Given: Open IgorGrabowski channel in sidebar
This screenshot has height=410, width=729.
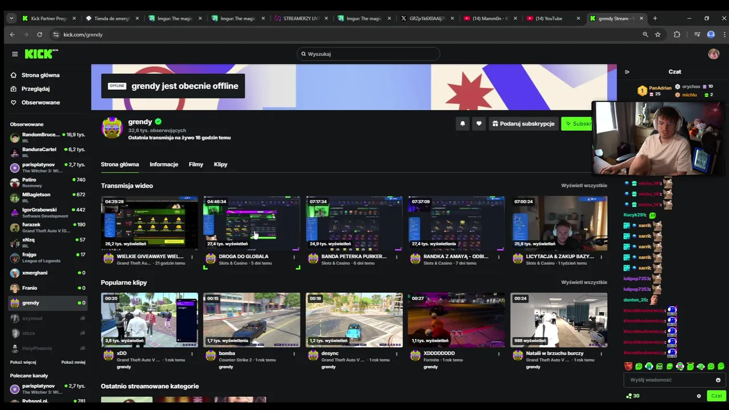Looking at the screenshot, I should (x=47, y=212).
